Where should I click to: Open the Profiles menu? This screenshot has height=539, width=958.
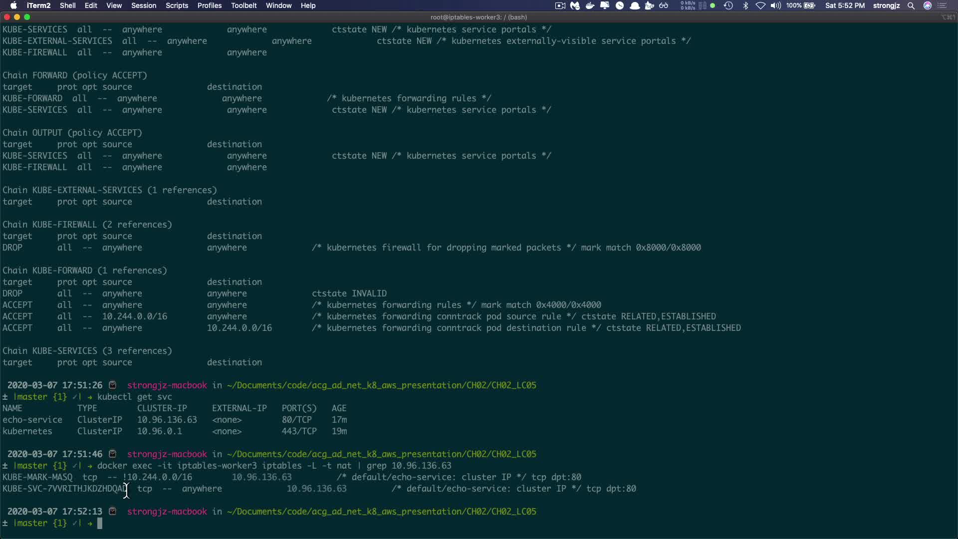click(209, 5)
